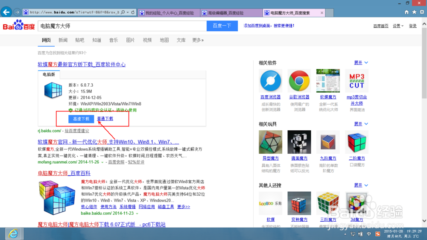Select the 新闻 search category
The image size is (427, 240).
coord(63,40)
